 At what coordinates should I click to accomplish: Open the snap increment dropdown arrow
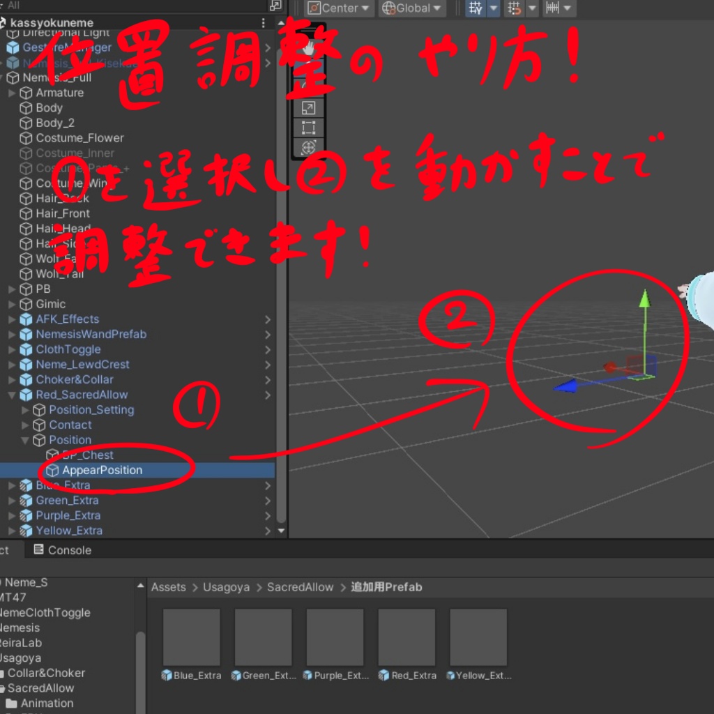[x=568, y=8]
